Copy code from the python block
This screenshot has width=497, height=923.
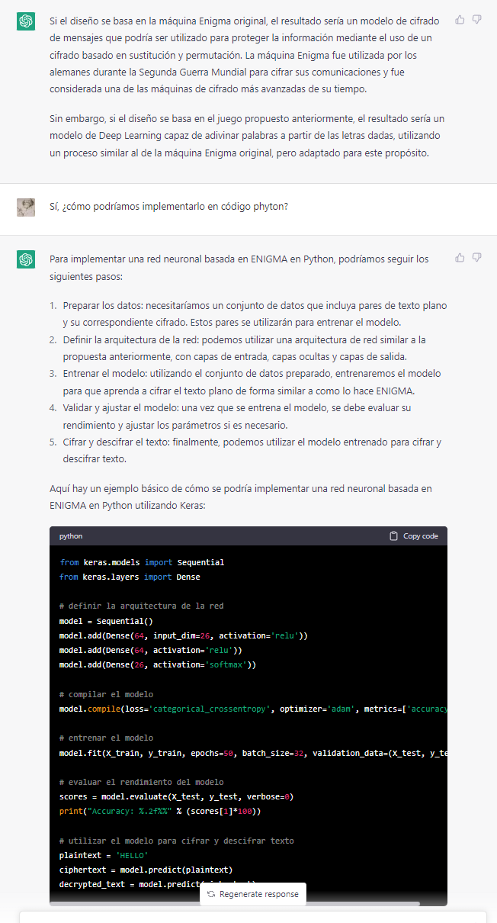pyautogui.click(x=414, y=536)
